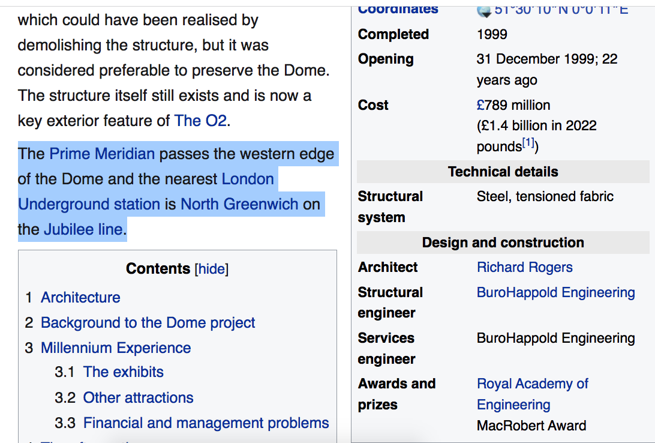Go to Financial and management problems

pos(206,423)
